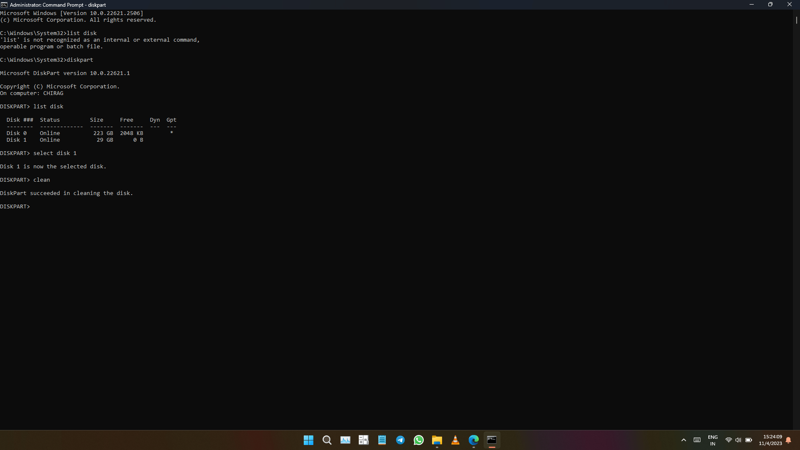Screen dimensions: 800x450
Task: Click the "223 GB" size value
Action: coord(103,133)
